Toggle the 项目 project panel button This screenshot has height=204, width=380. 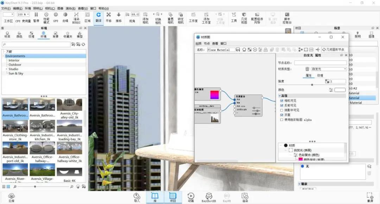(173, 197)
